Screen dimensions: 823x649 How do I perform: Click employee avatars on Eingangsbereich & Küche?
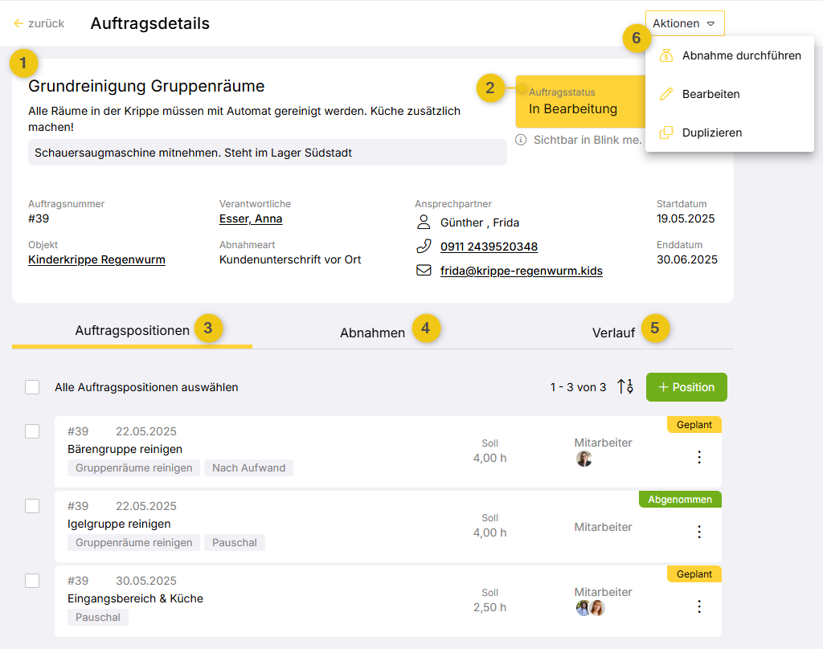pos(591,608)
